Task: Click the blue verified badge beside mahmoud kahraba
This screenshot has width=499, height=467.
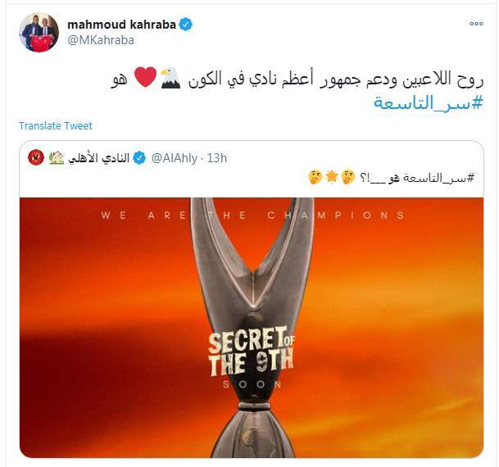Action: click(x=186, y=25)
